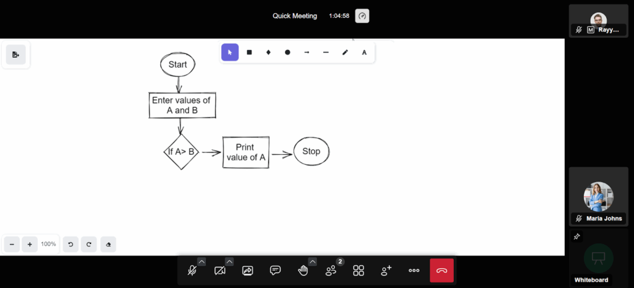Choose the circle shape tool

287,53
